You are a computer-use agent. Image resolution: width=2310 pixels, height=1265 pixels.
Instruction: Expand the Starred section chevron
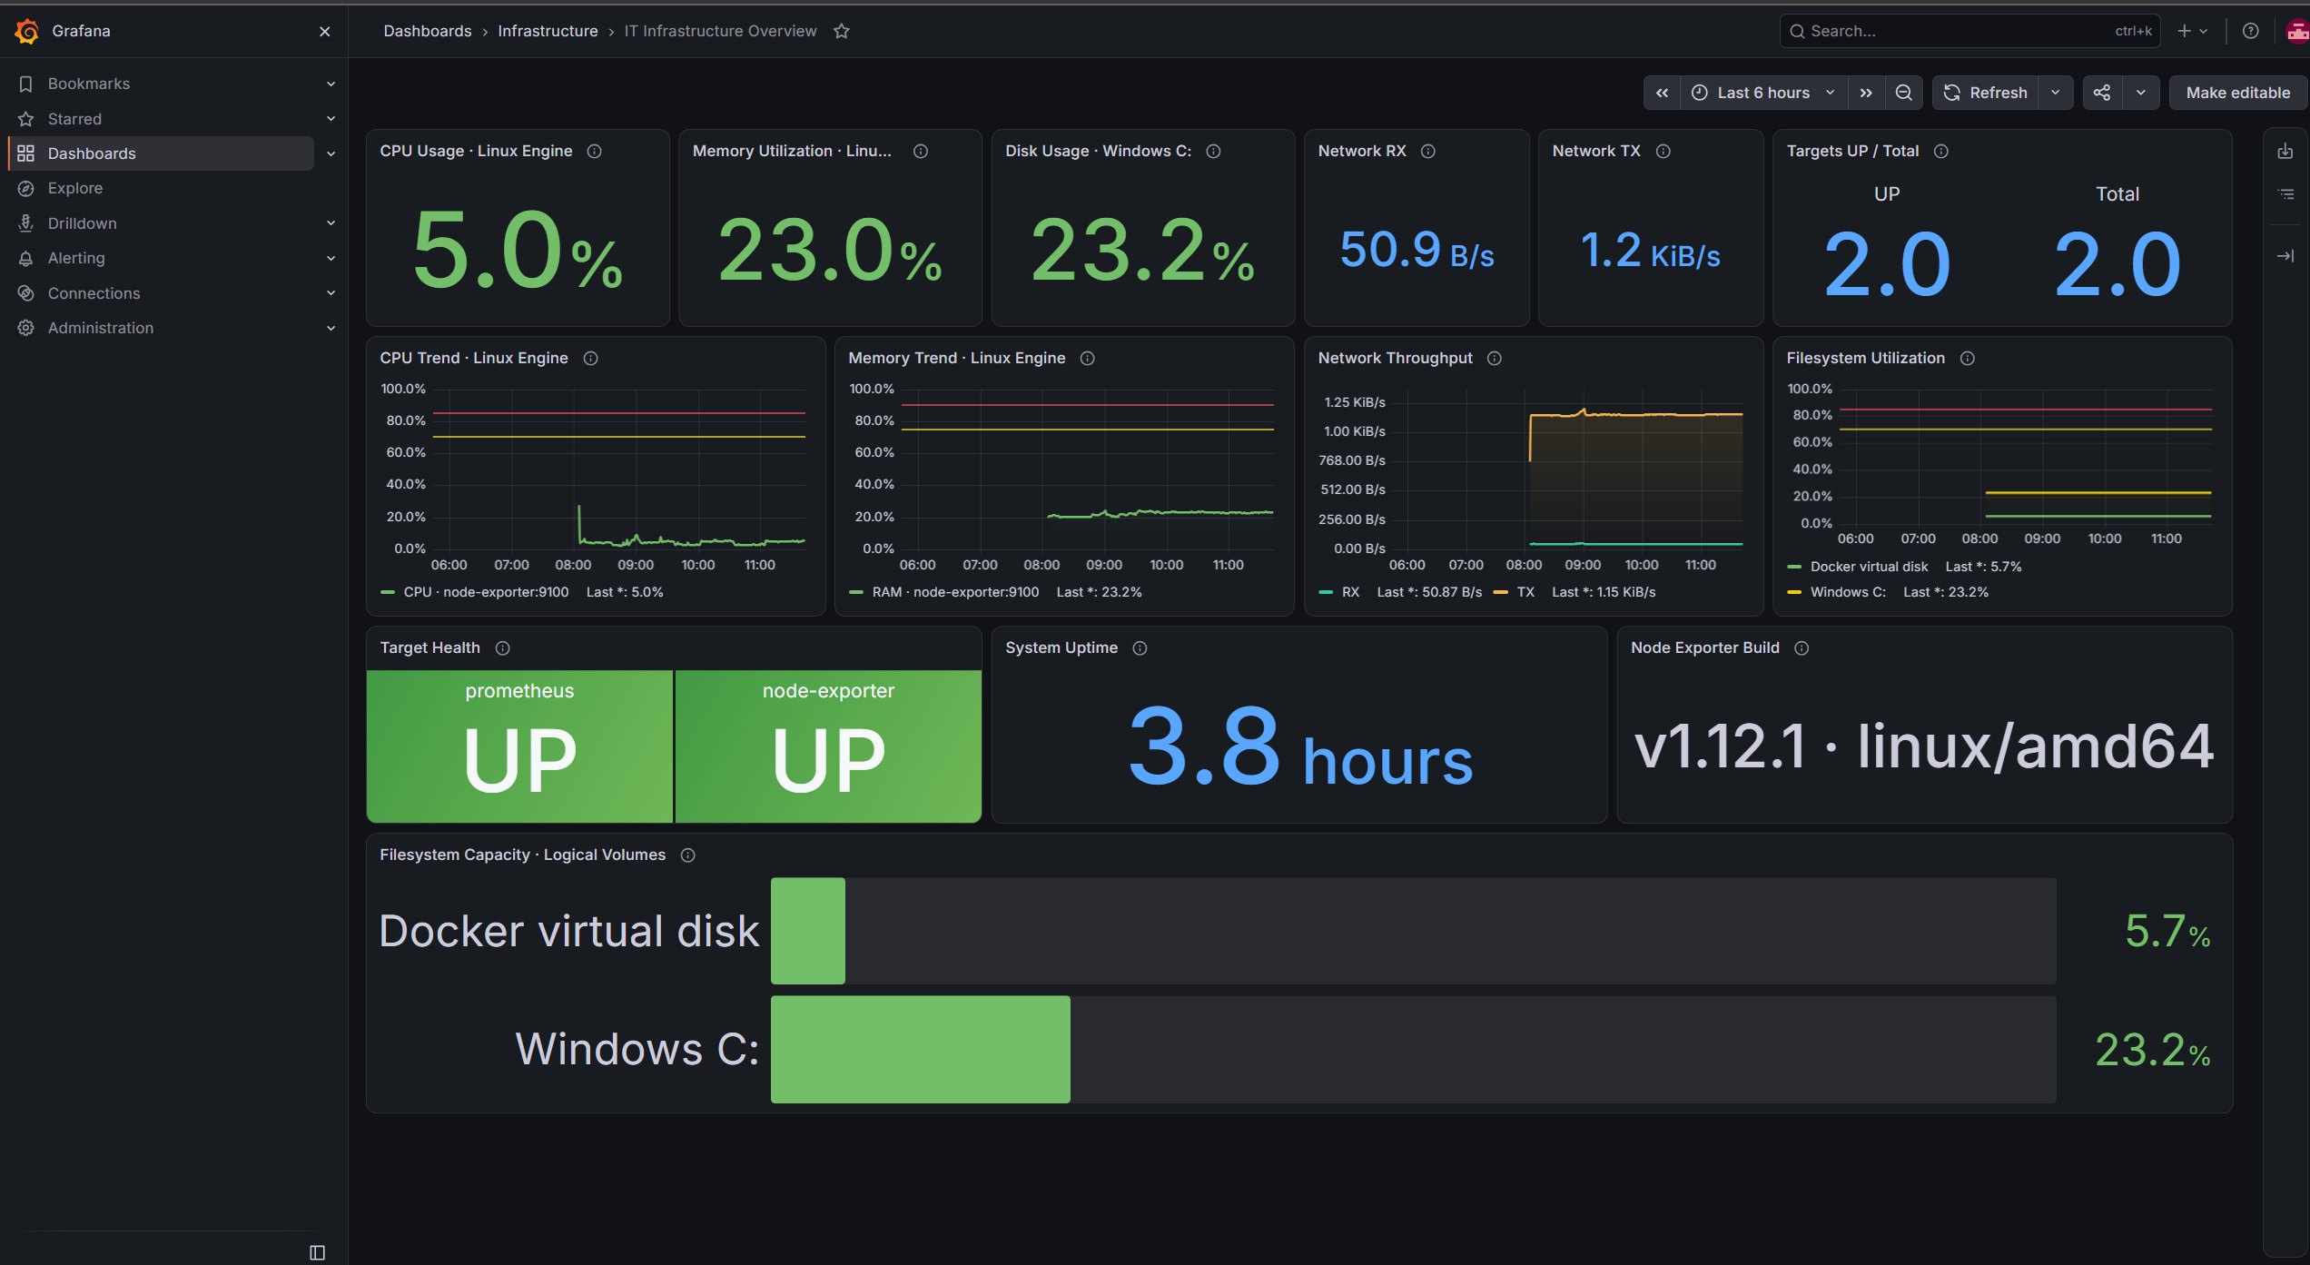[x=331, y=119]
